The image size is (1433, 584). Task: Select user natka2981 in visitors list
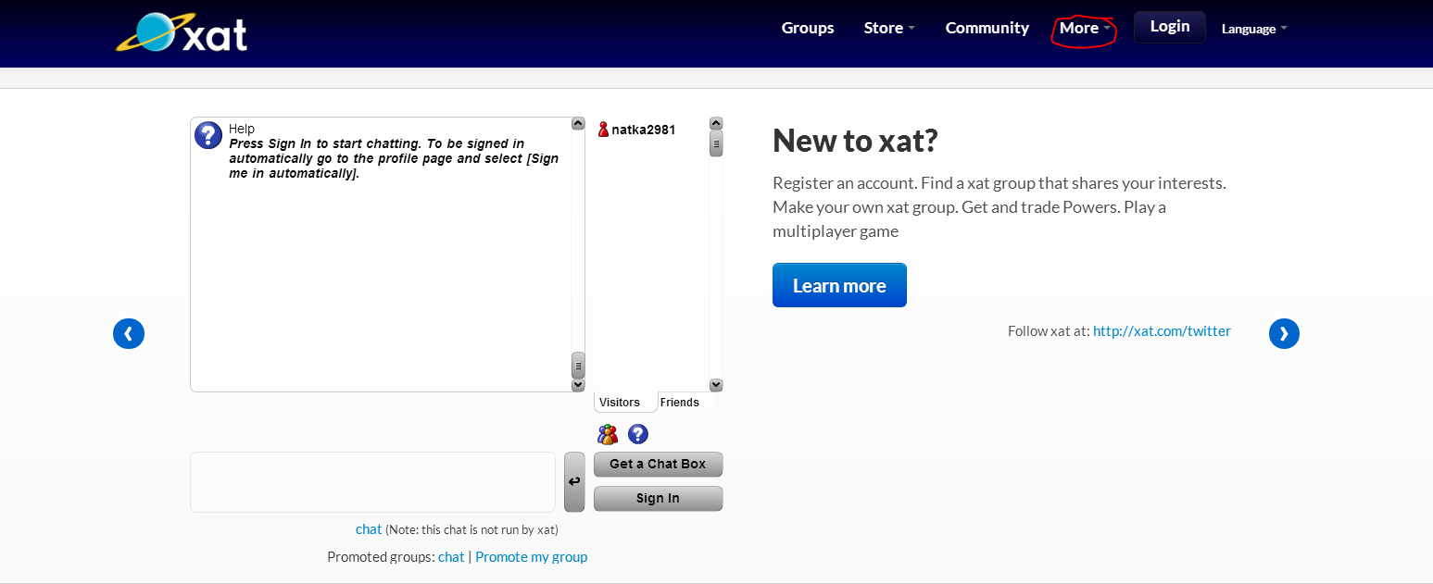tap(643, 130)
